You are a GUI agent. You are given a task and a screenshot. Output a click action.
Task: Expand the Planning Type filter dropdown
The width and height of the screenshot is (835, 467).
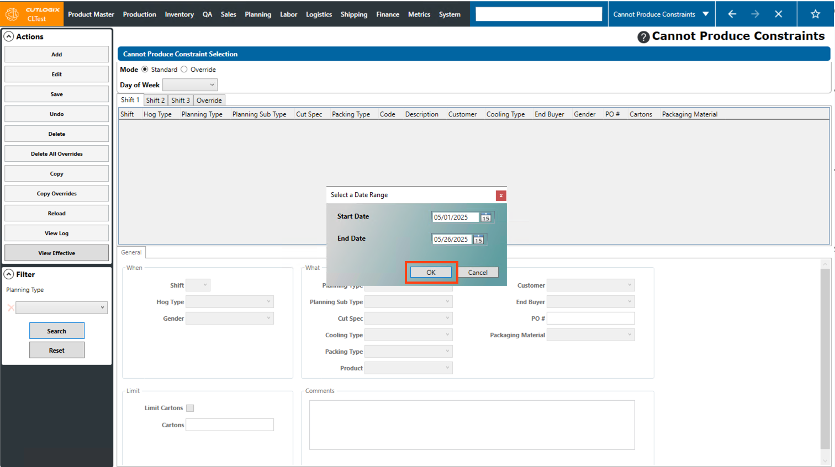pos(61,308)
